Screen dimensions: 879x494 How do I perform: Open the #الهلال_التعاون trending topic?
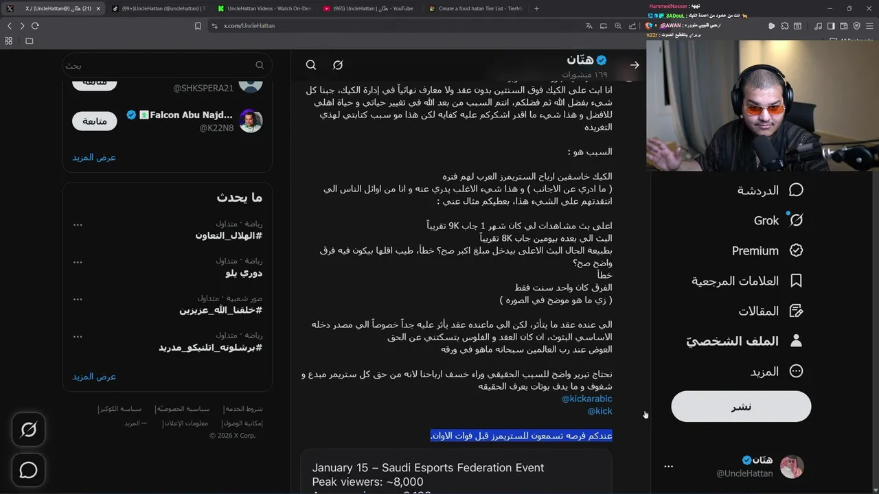[x=228, y=235]
